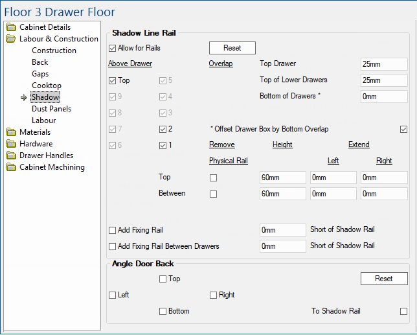Screen dimensions: 417x335
Task: Select Construction in the tree
Action: pyautogui.click(x=54, y=51)
